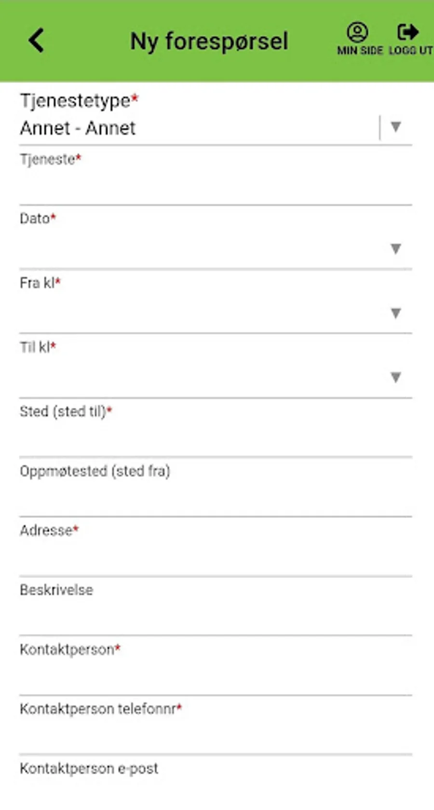
Task: Expand the Fra kl time dropdown
Action: pyautogui.click(x=396, y=313)
